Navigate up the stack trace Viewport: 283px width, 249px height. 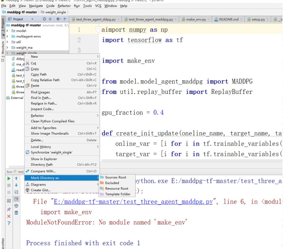pyautogui.click(x=16, y=178)
